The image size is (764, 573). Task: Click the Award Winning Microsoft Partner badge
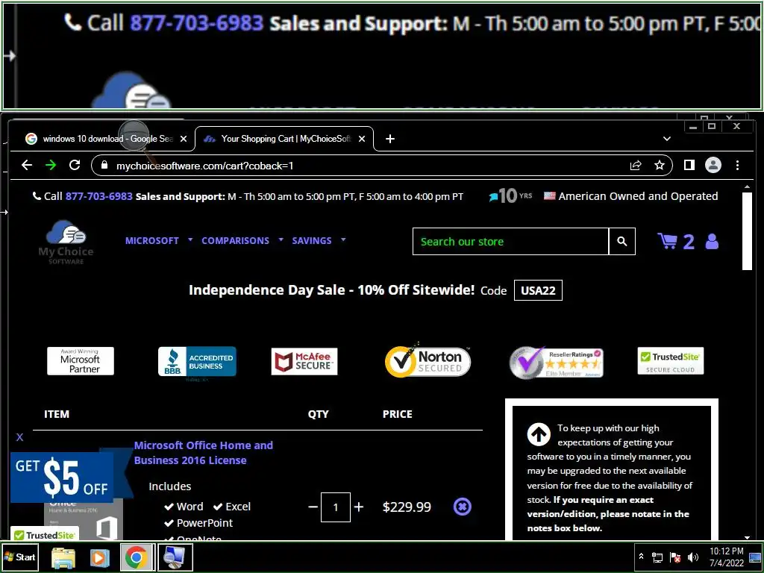(81, 361)
